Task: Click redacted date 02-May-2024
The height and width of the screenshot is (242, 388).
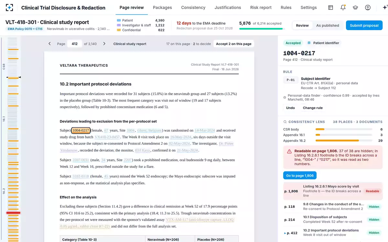Action: coord(179,143)
